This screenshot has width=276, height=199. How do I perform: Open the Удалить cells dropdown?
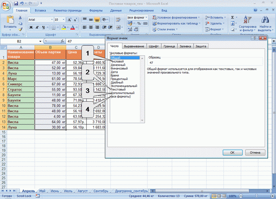(215, 23)
